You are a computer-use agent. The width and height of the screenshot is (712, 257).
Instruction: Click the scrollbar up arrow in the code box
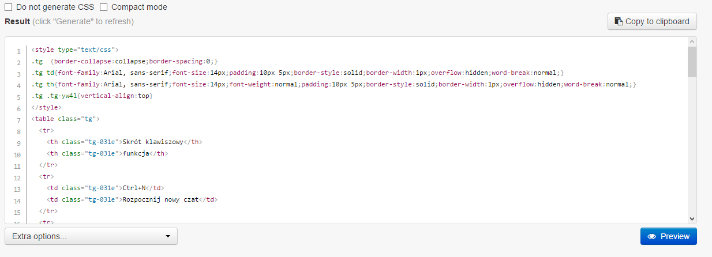click(692, 42)
